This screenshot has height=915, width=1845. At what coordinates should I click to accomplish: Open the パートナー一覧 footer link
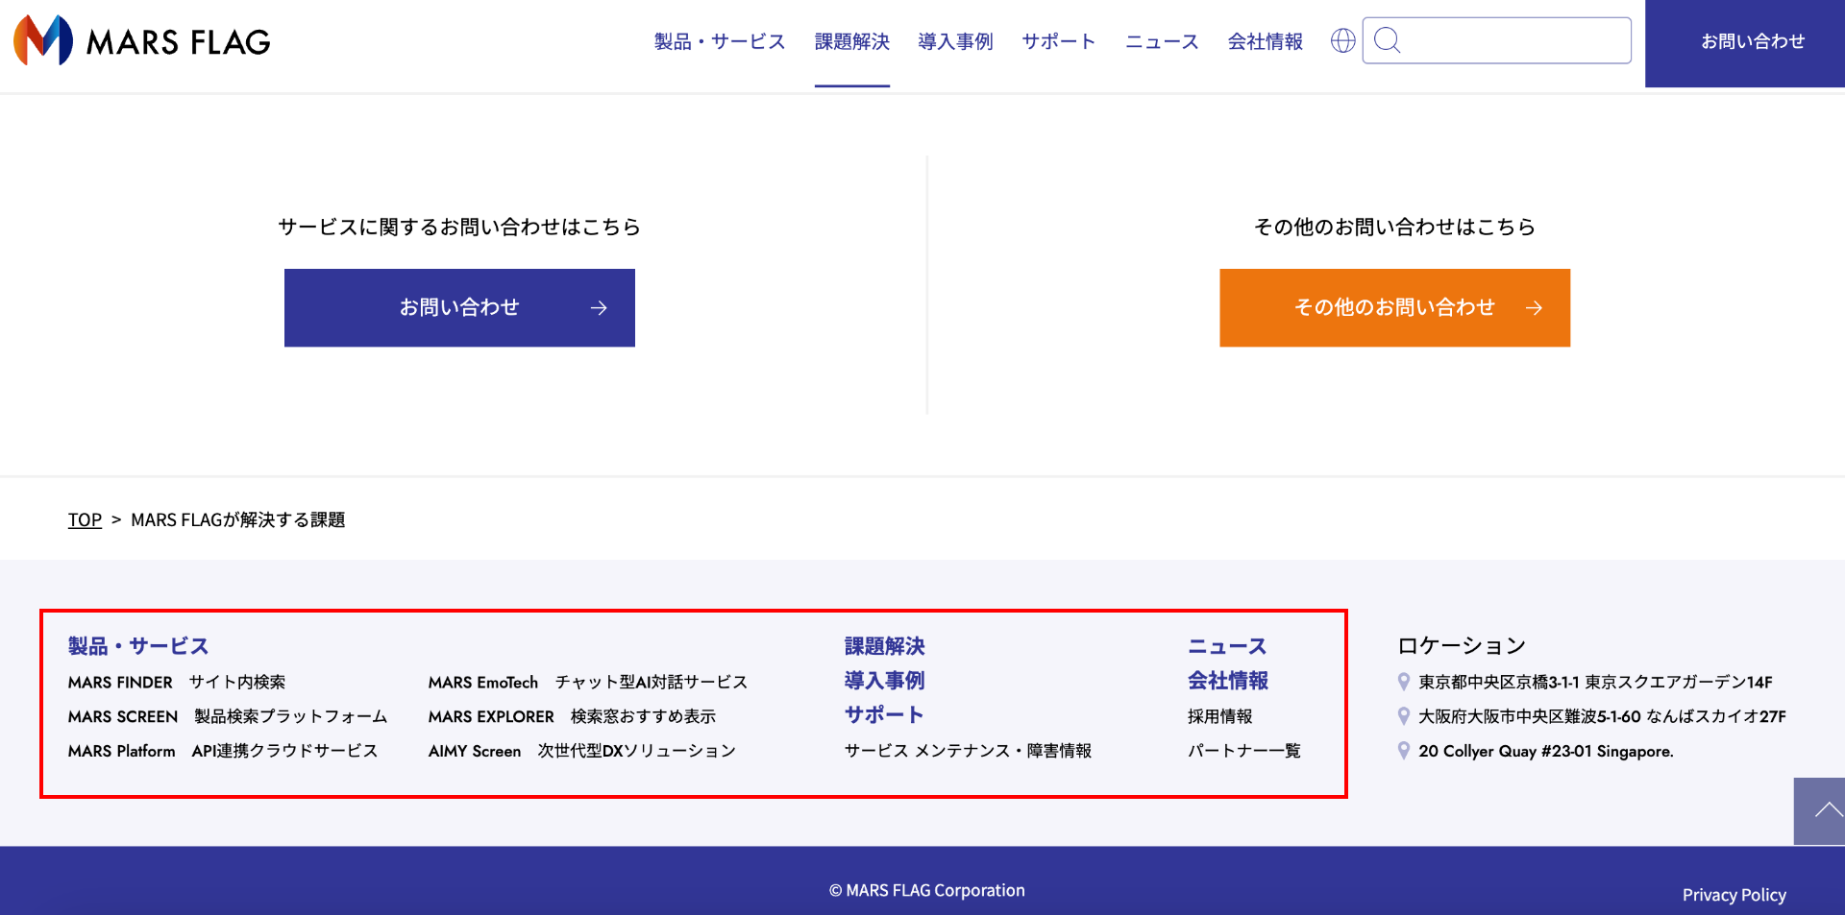1244,751
